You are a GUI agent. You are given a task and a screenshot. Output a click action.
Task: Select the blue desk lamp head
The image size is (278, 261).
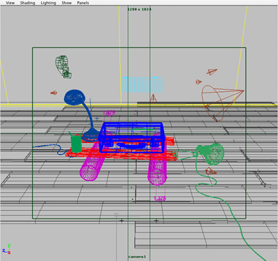[74, 97]
